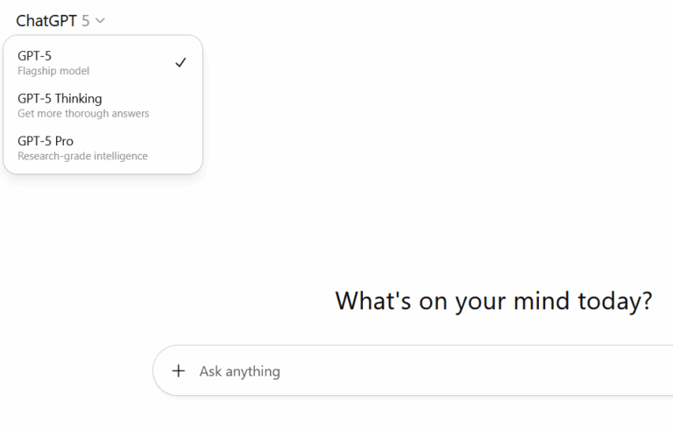Click the "GPT-5 Pro" title text
The height and width of the screenshot is (430, 673).
(46, 141)
